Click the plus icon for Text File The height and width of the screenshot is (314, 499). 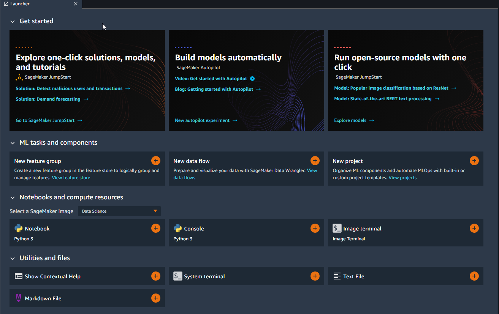coord(474,276)
